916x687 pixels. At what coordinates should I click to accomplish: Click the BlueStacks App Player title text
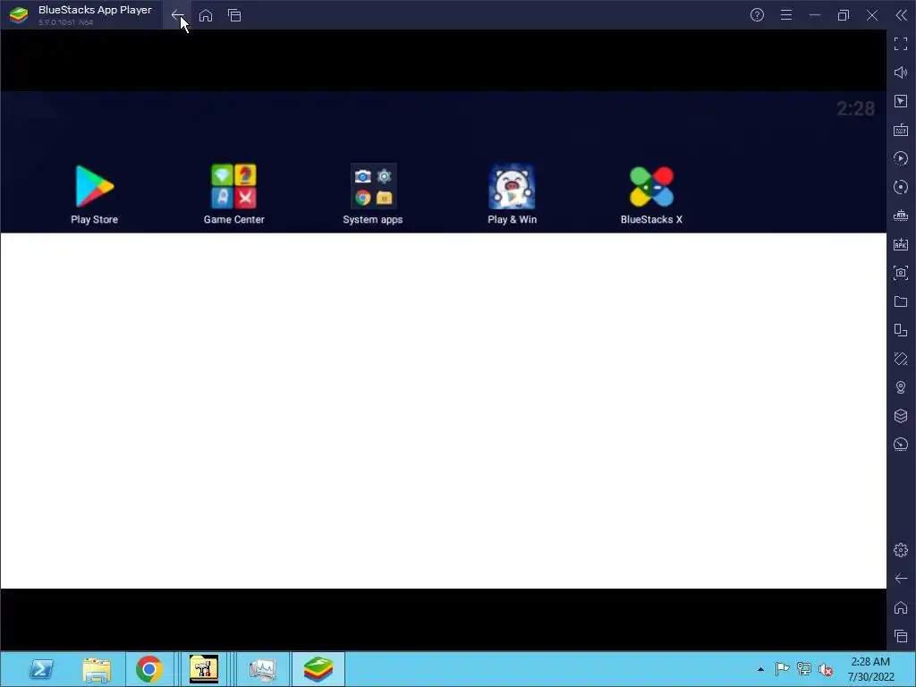click(95, 10)
